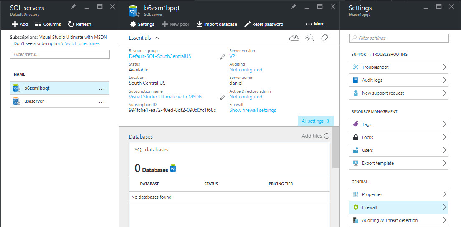The width and height of the screenshot is (461, 227).
Task: Open context menu for usaserver
Action: coord(101,102)
